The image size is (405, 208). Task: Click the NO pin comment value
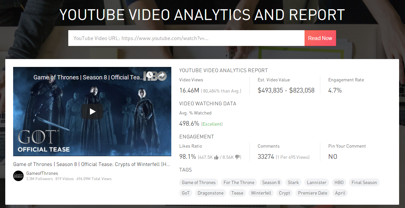point(333,157)
